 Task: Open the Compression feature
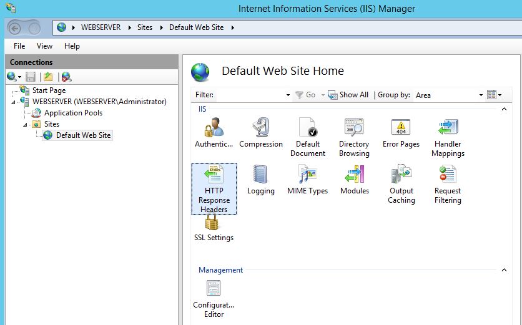tap(260, 133)
